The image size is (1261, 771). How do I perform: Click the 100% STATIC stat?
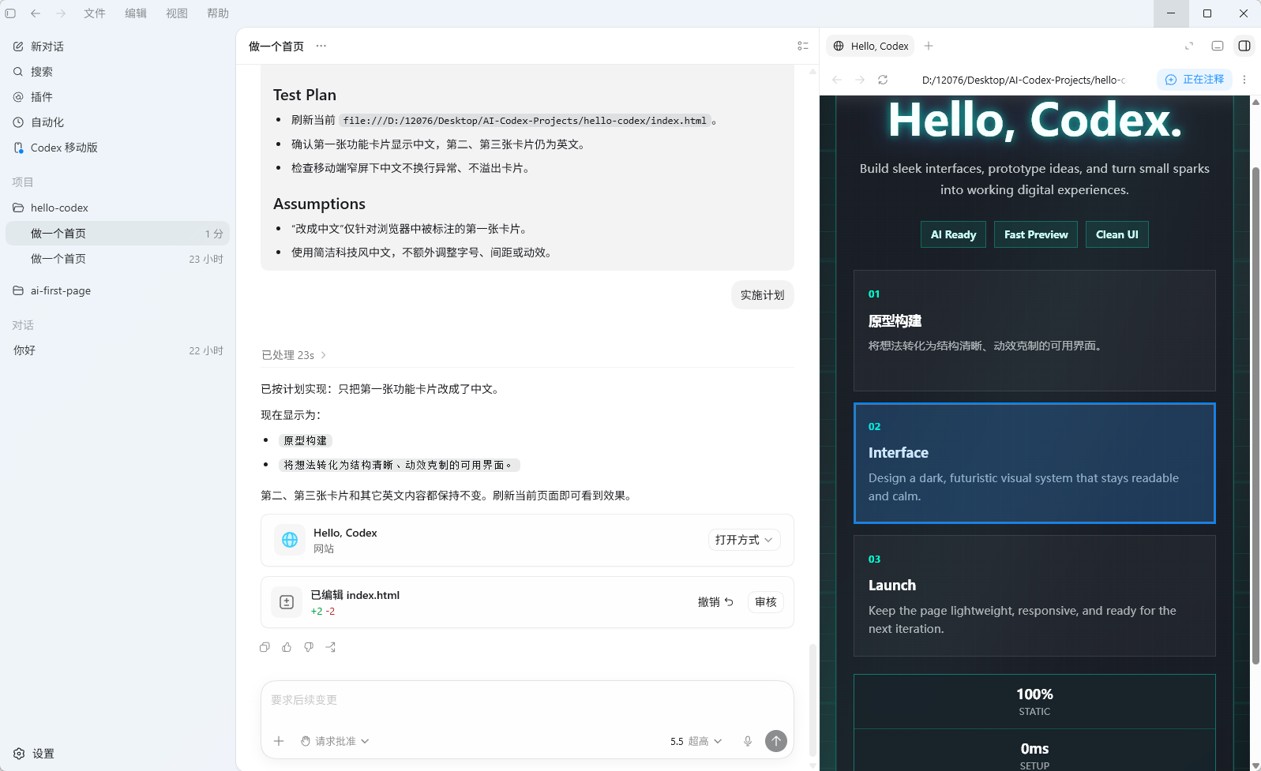[x=1034, y=702]
